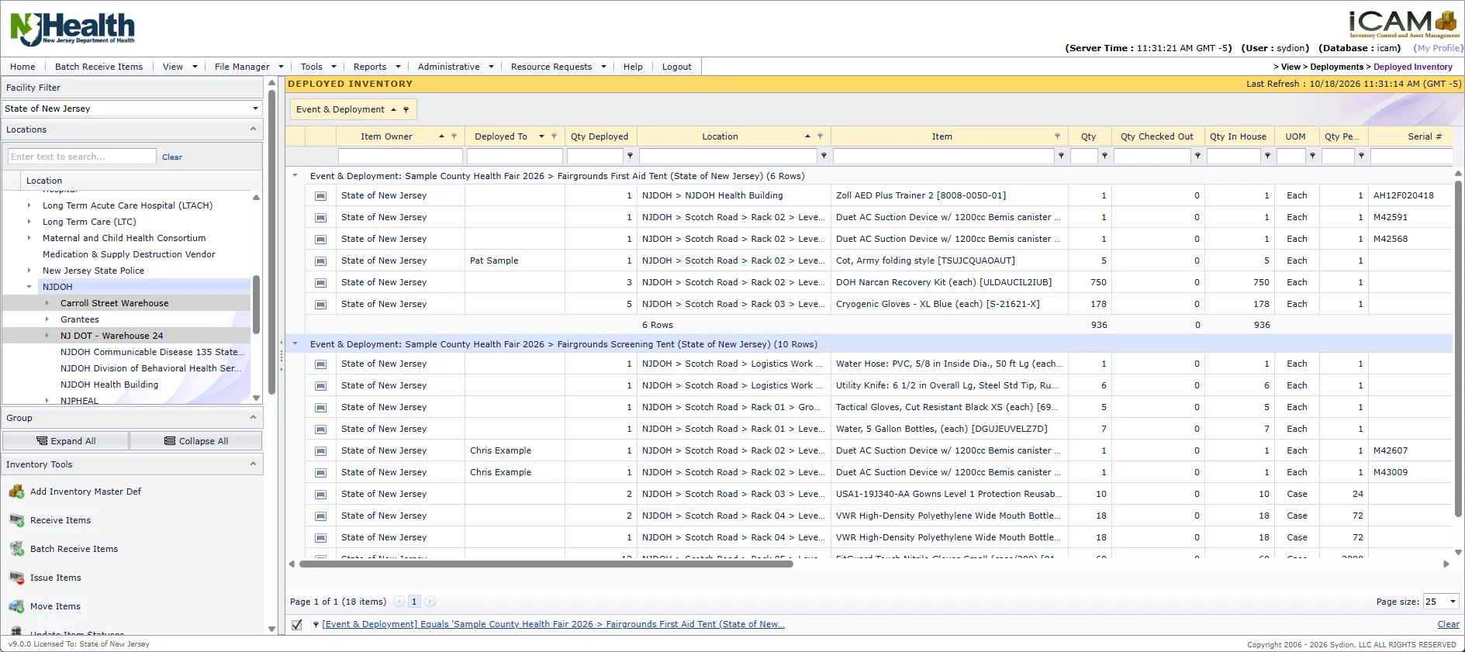1465x652 pixels.
Task: Clear the location search text link
Action: [172, 157]
